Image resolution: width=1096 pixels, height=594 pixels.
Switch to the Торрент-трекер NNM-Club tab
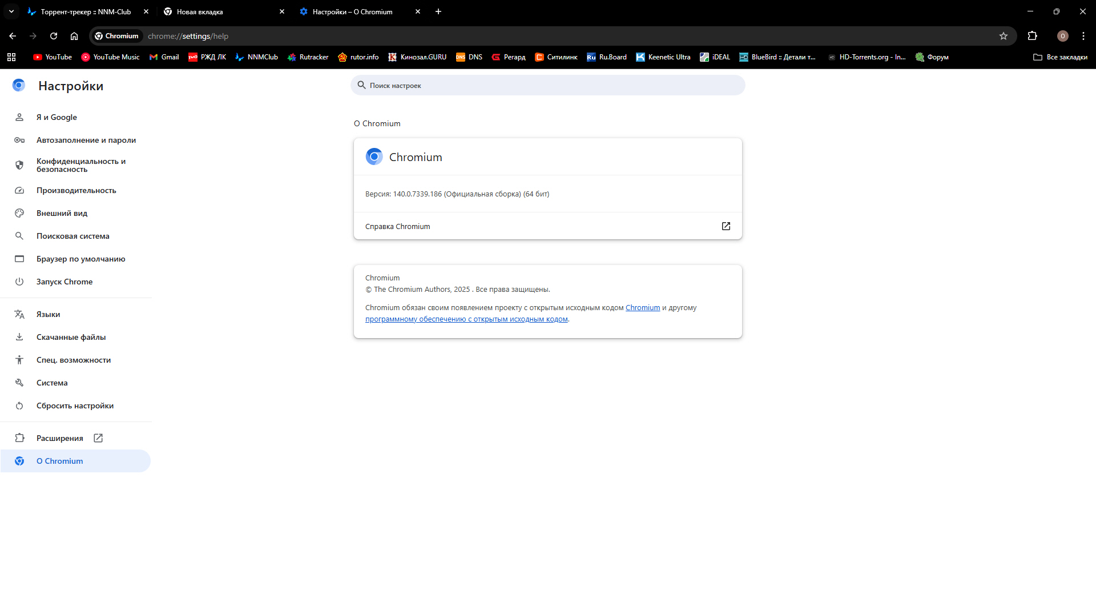(86, 11)
